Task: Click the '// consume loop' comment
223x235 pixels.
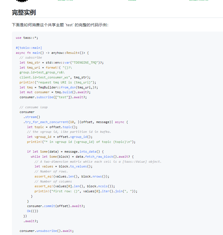Action: click(x=33, y=107)
